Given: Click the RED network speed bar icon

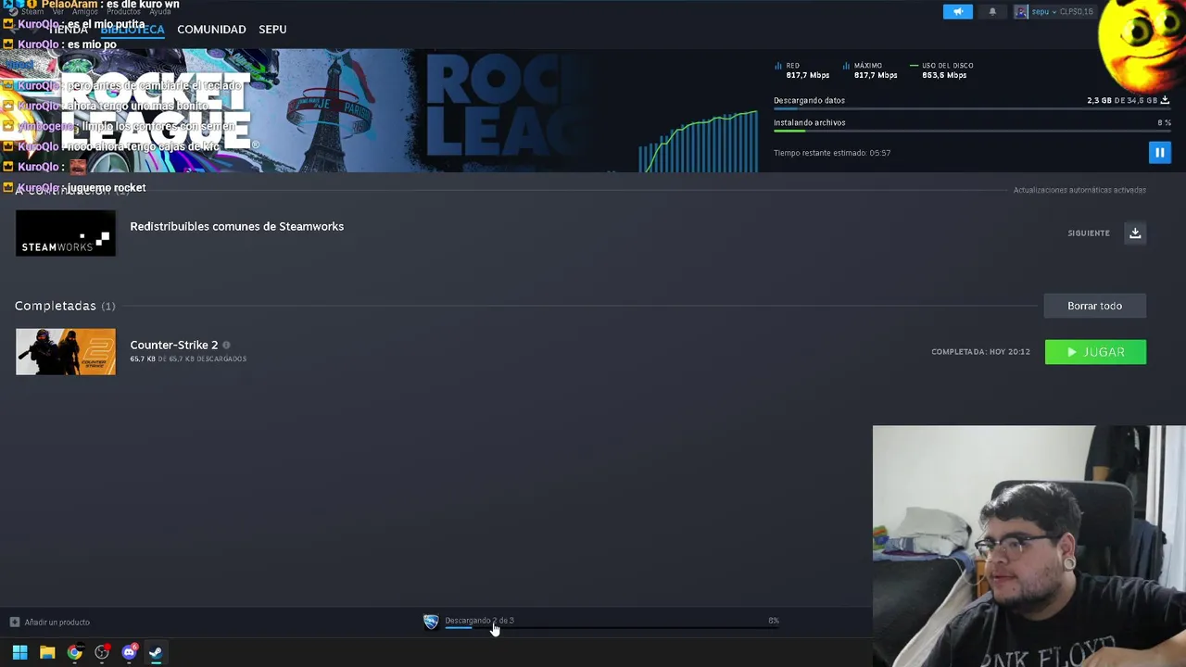Looking at the screenshot, I should [x=778, y=66].
